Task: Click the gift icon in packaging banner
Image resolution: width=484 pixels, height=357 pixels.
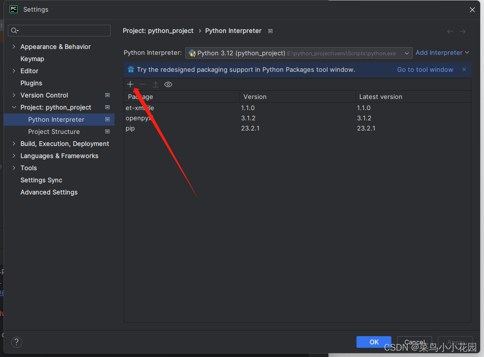Action: pyautogui.click(x=131, y=69)
